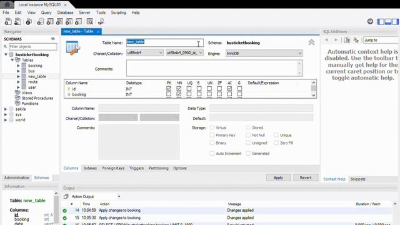Open the search table data icon

pyautogui.click(x=89, y=22)
